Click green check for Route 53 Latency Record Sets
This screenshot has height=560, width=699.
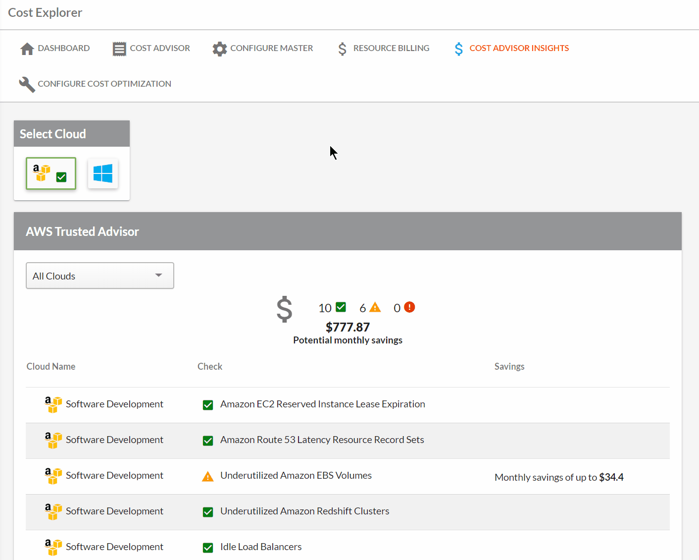(x=208, y=441)
